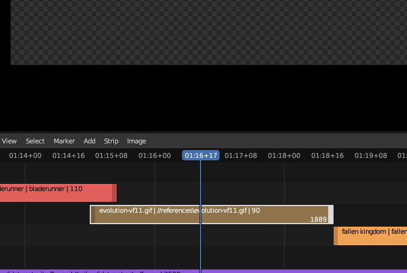Click the left handle of fallen kingdom strip
407x273 pixels.
pos(335,236)
